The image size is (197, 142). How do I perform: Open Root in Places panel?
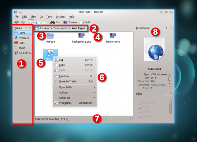(x=23, y=43)
